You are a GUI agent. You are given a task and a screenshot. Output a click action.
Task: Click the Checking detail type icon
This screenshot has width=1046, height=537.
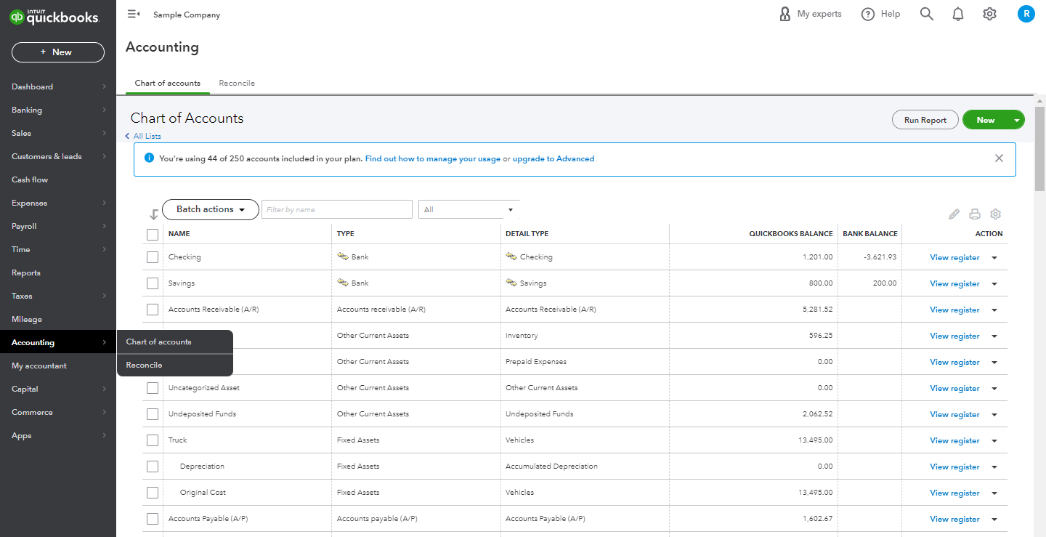511,257
